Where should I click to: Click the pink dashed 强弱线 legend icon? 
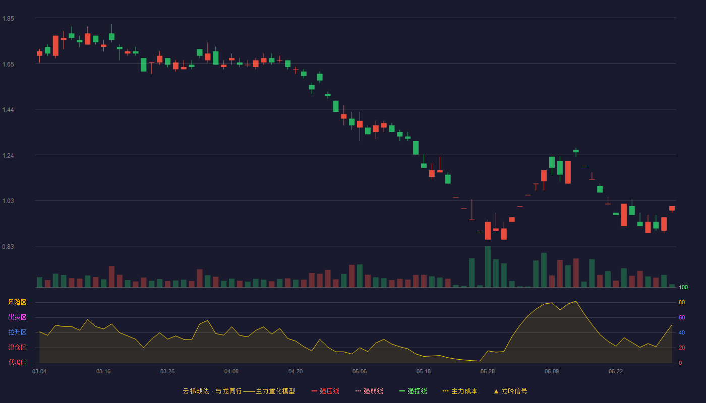click(x=358, y=391)
